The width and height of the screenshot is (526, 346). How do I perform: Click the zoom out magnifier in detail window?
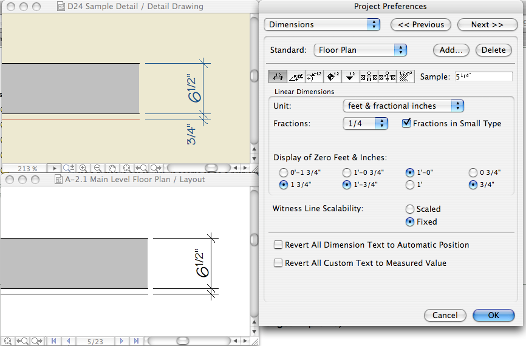click(x=97, y=168)
